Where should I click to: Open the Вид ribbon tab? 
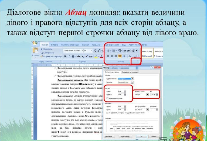click(x=124, y=45)
